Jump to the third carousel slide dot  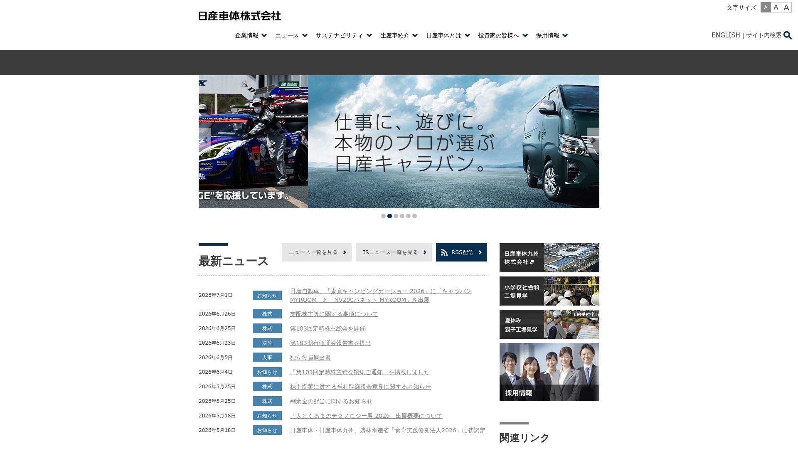coord(396,216)
